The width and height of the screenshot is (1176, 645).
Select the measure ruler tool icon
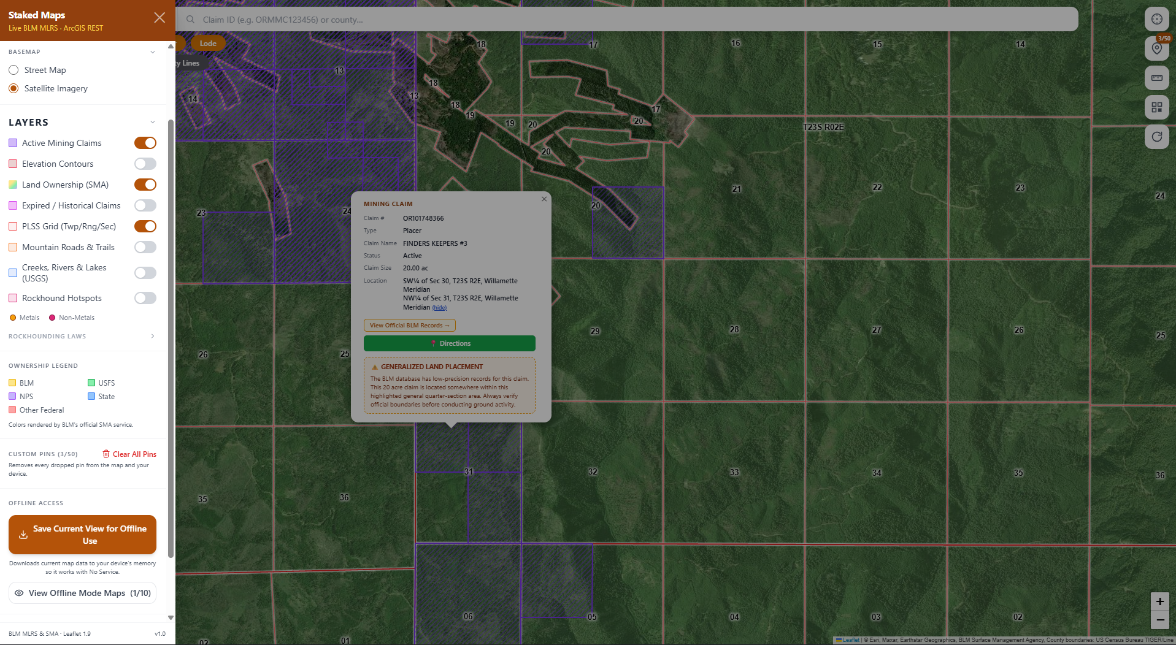(x=1156, y=78)
